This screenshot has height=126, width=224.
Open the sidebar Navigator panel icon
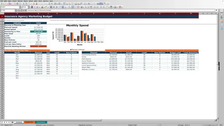tap(222, 25)
